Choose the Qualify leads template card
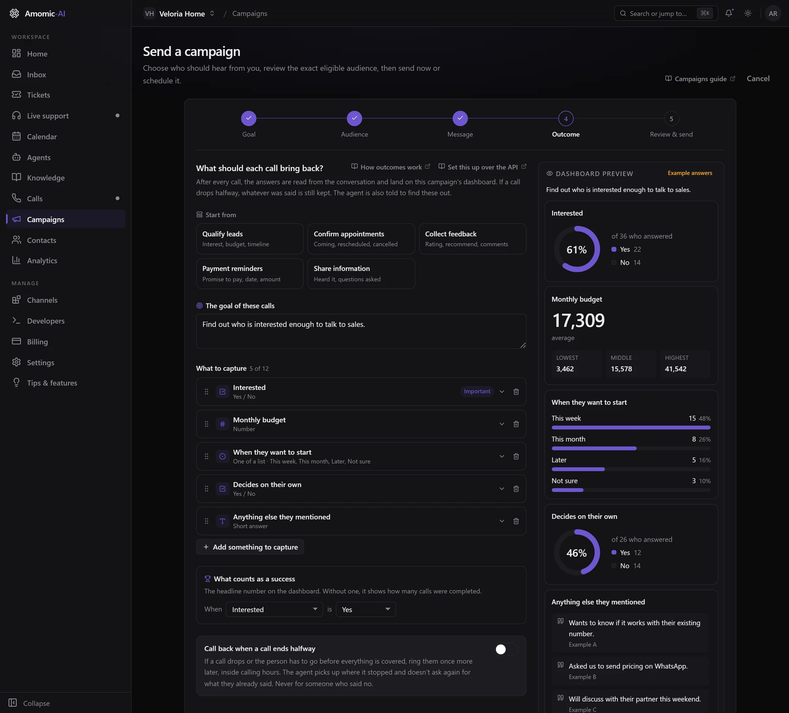Image resolution: width=789 pixels, height=713 pixels. click(250, 238)
